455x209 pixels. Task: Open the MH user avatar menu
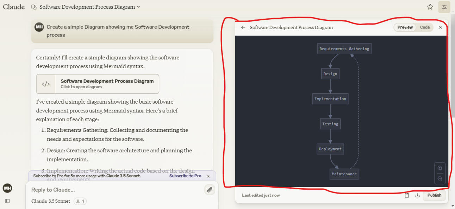pos(7,188)
